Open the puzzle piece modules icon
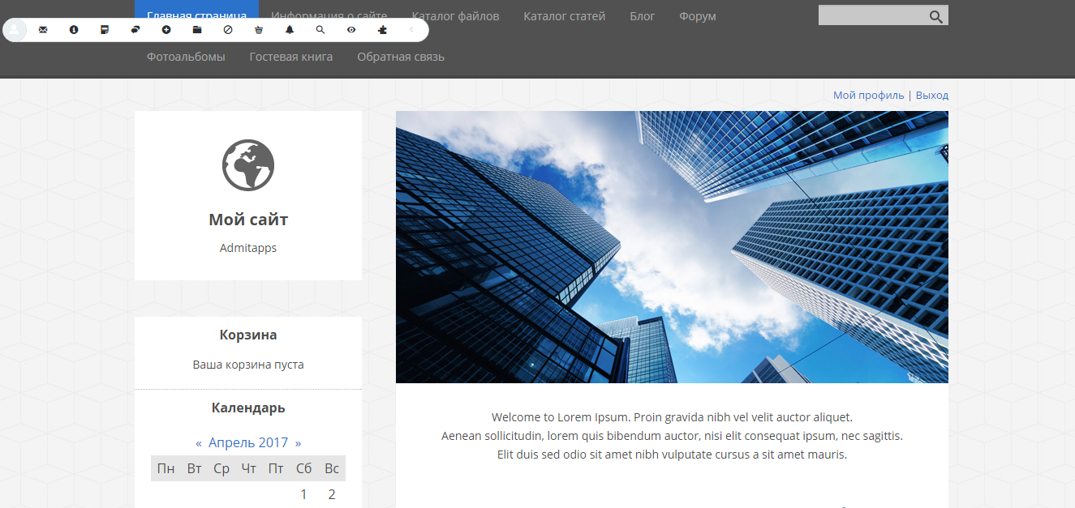 [382, 29]
